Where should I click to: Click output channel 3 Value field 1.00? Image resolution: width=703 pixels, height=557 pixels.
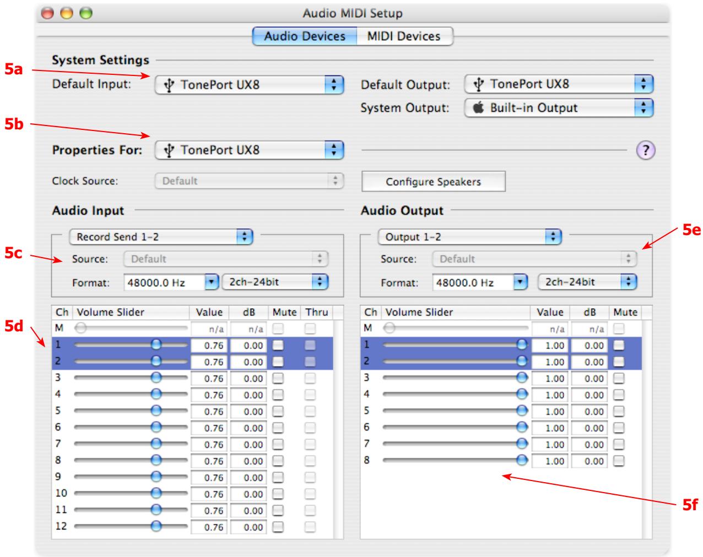(x=549, y=379)
